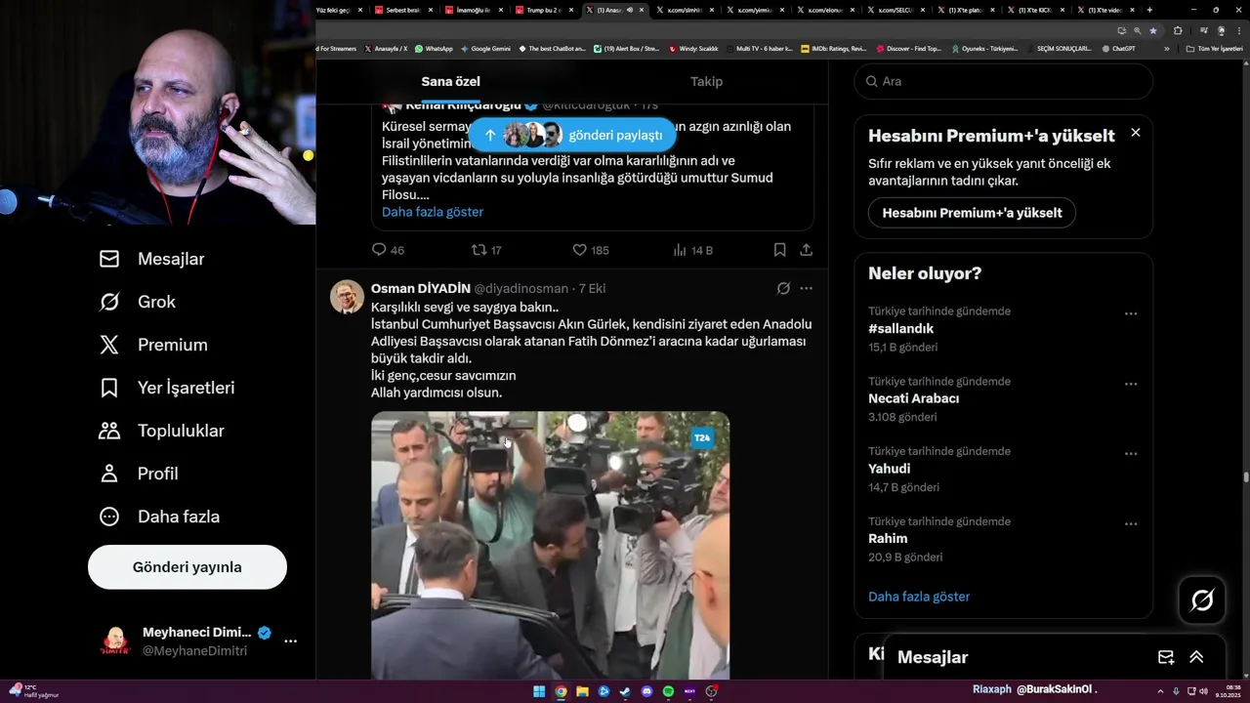This screenshot has width=1250, height=703.
Task: Open Topluluklar communities page
Action: pyautogui.click(x=161, y=431)
